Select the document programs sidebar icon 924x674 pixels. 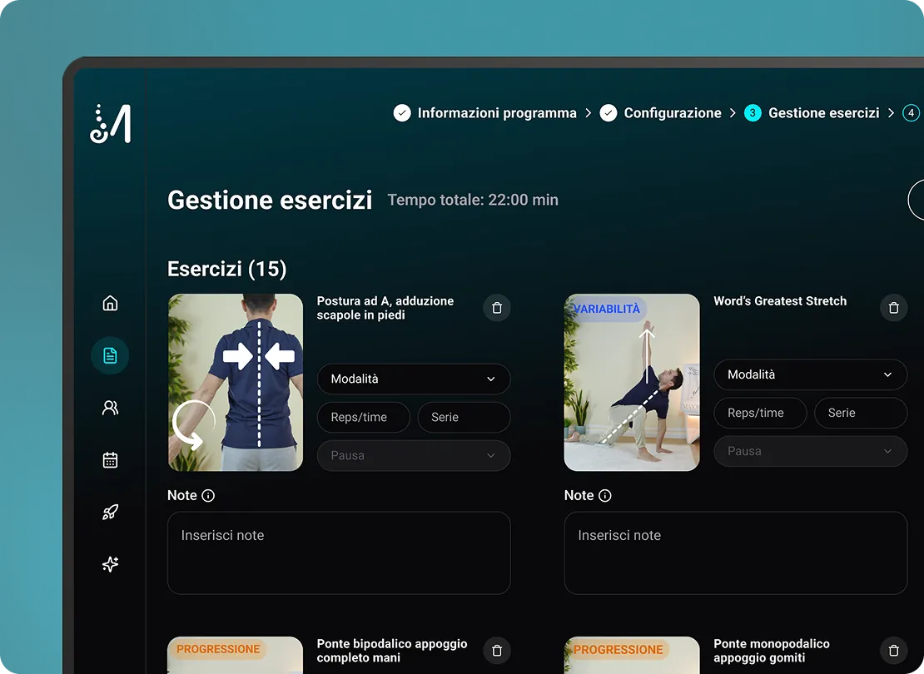(x=110, y=355)
